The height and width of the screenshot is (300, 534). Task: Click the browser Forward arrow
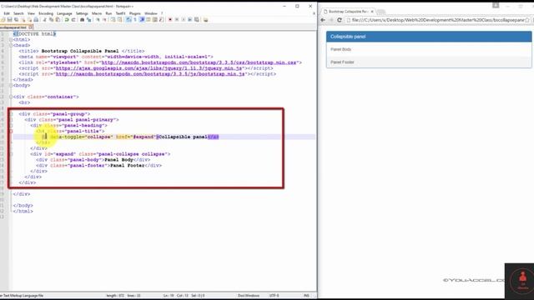[331, 20]
